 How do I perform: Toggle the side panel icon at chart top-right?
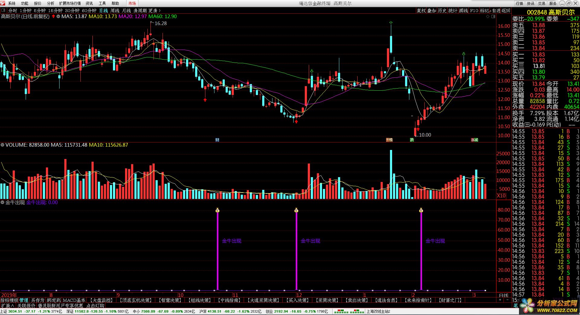(493, 17)
